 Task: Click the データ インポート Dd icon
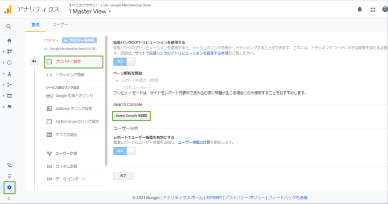(50, 179)
